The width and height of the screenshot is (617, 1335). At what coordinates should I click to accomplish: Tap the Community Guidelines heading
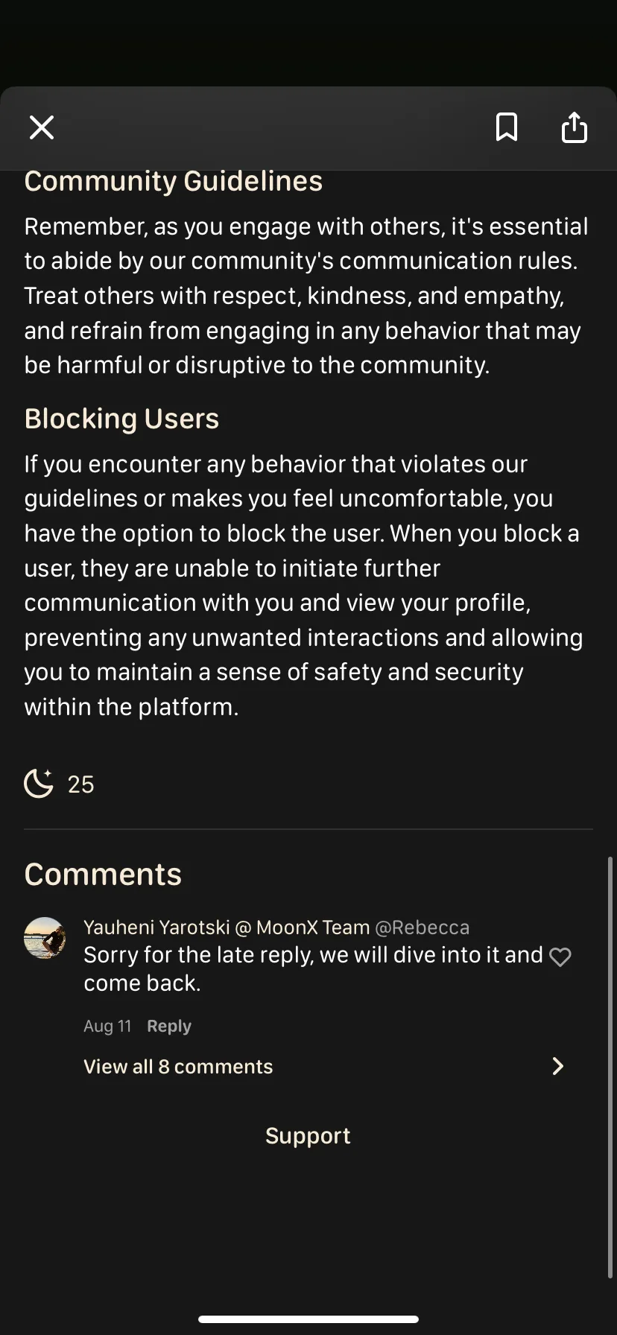174,181
